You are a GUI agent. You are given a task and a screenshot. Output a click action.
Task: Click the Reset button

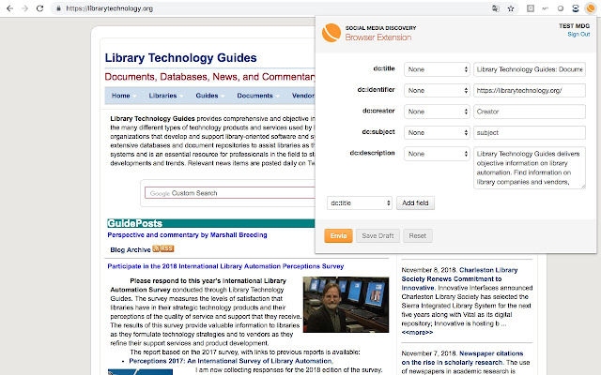tap(417, 235)
